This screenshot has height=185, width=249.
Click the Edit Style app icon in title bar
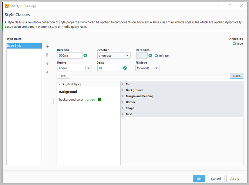[7, 6]
